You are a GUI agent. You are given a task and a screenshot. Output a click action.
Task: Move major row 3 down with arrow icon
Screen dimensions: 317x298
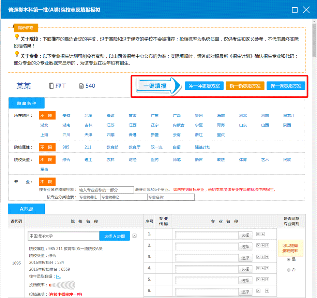(x=263, y=257)
